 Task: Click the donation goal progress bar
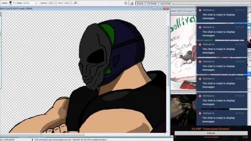(x=211, y=133)
